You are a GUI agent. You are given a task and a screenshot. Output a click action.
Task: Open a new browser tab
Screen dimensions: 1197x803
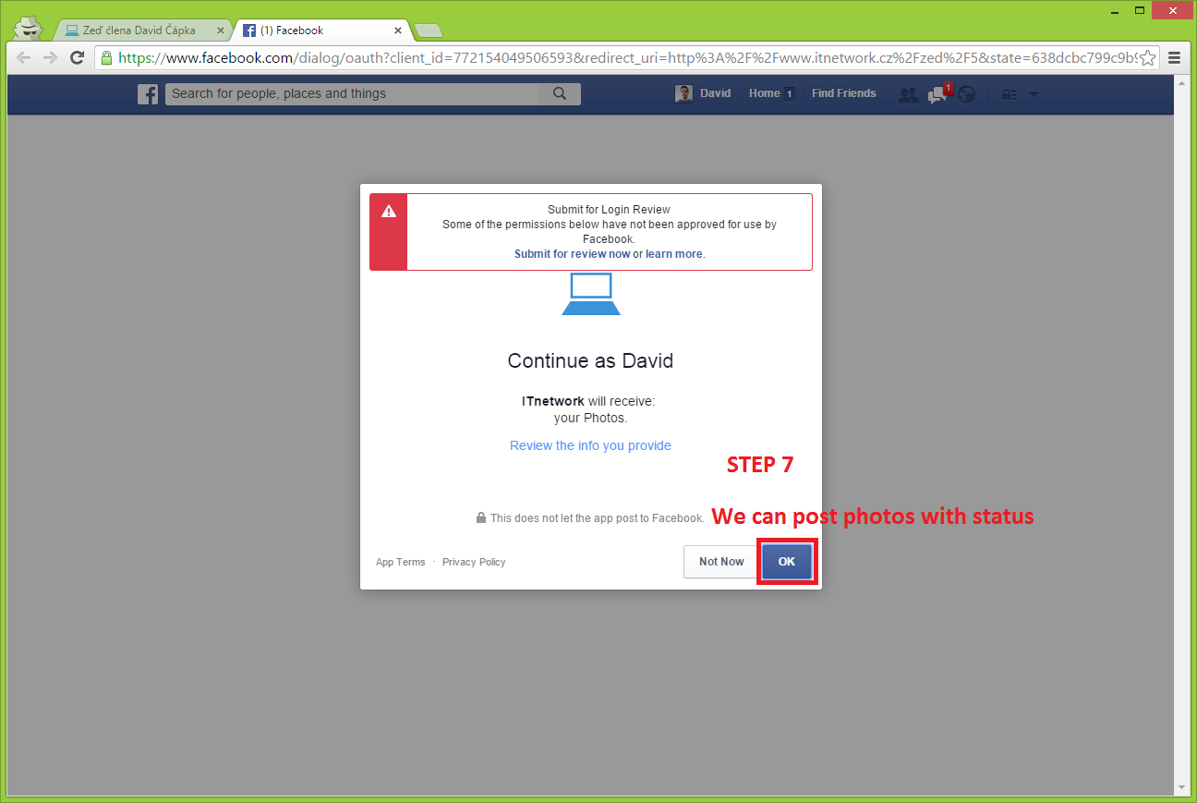[x=429, y=30]
